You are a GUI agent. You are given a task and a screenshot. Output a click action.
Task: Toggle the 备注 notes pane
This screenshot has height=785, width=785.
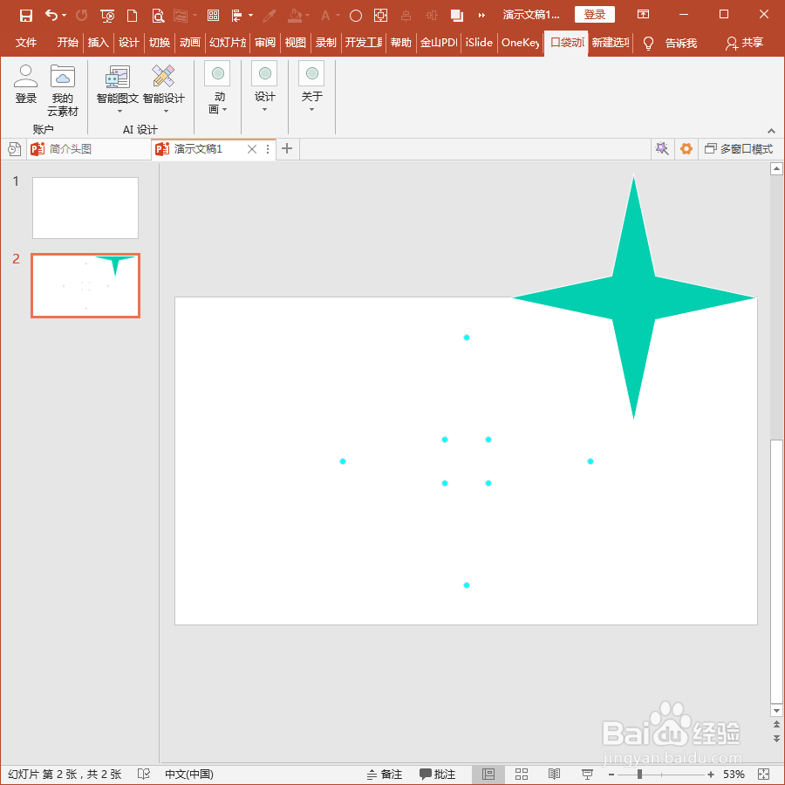point(385,774)
